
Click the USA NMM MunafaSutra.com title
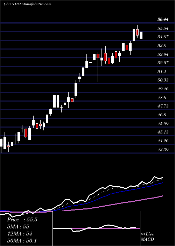coord(27,4)
